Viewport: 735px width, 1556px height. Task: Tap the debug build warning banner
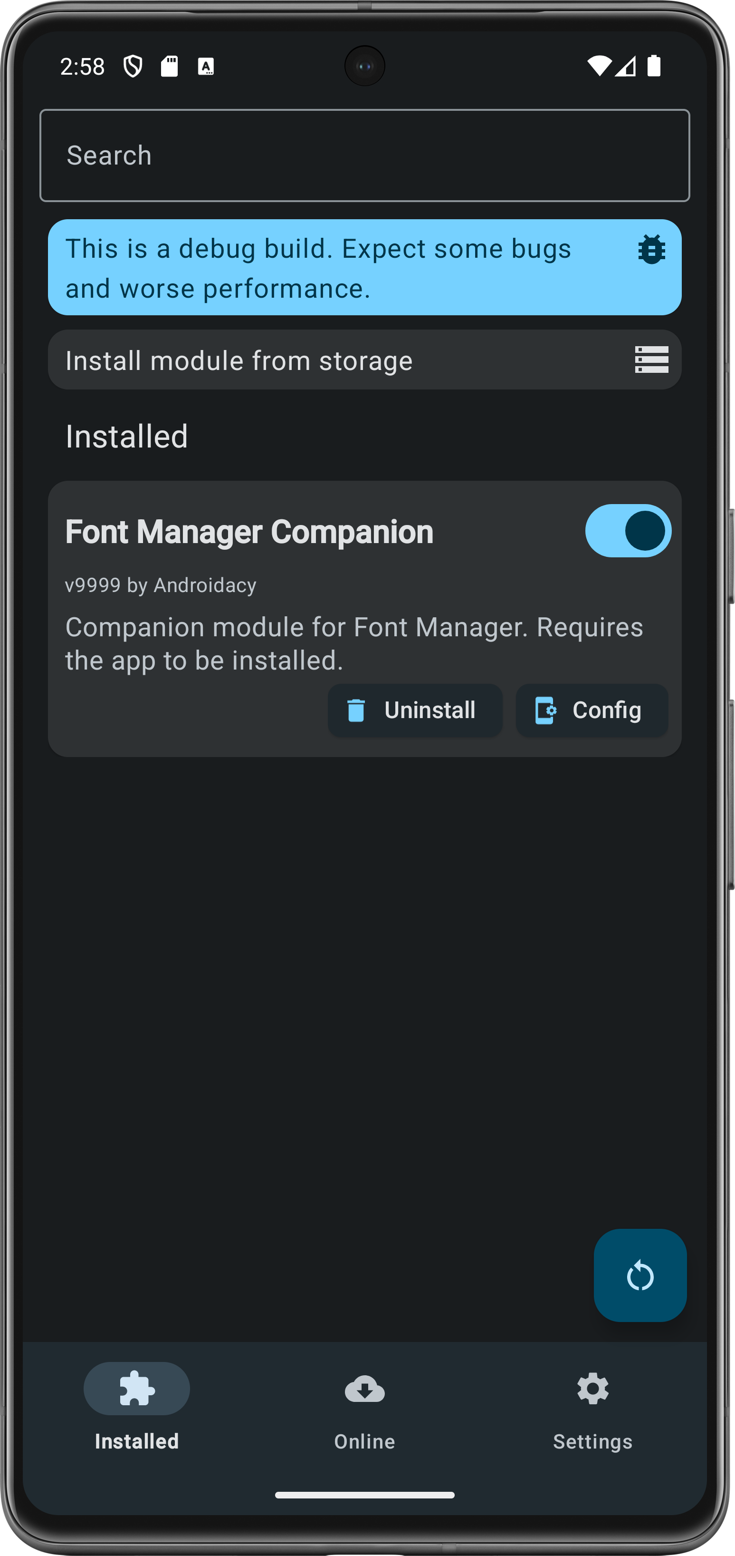click(x=318, y=268)
